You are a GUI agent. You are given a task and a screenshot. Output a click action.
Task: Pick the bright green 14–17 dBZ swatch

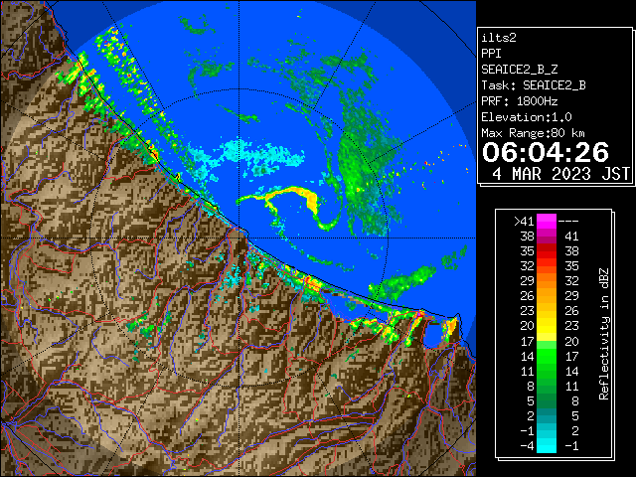(x=547, y=356)
